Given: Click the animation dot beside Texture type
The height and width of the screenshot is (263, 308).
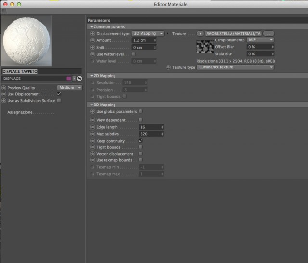Looking at the screenshot, I should pos(168,67).
